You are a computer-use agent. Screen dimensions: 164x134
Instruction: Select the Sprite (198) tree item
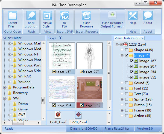(x=143, y=99)
